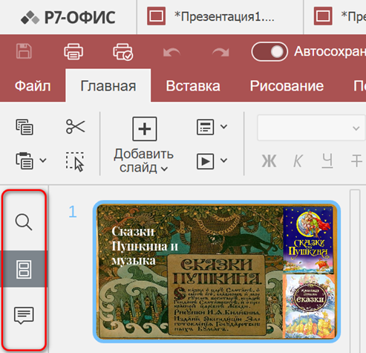Viewport: 366px width, 353px height.
Task: Click the quick print icon with checkmark
Action: pyautogui.click(x=123, y=52)
